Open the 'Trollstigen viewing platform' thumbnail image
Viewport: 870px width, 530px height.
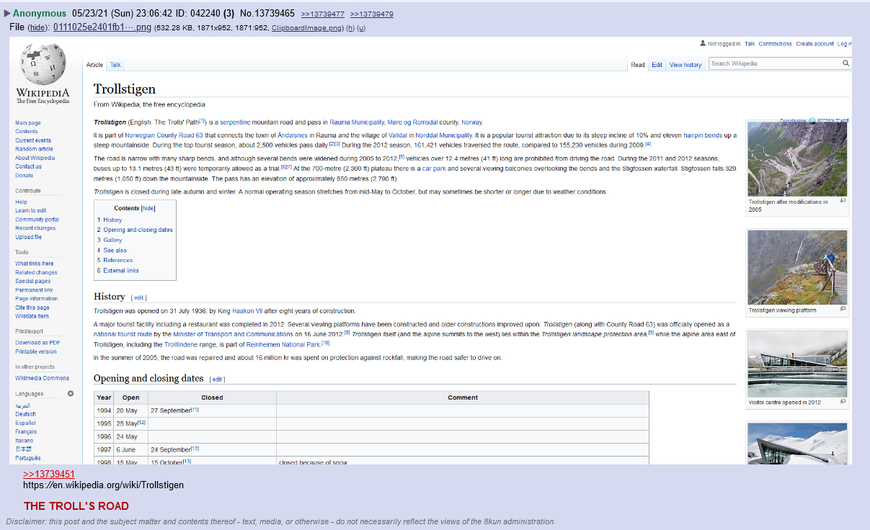coord(796,267)
